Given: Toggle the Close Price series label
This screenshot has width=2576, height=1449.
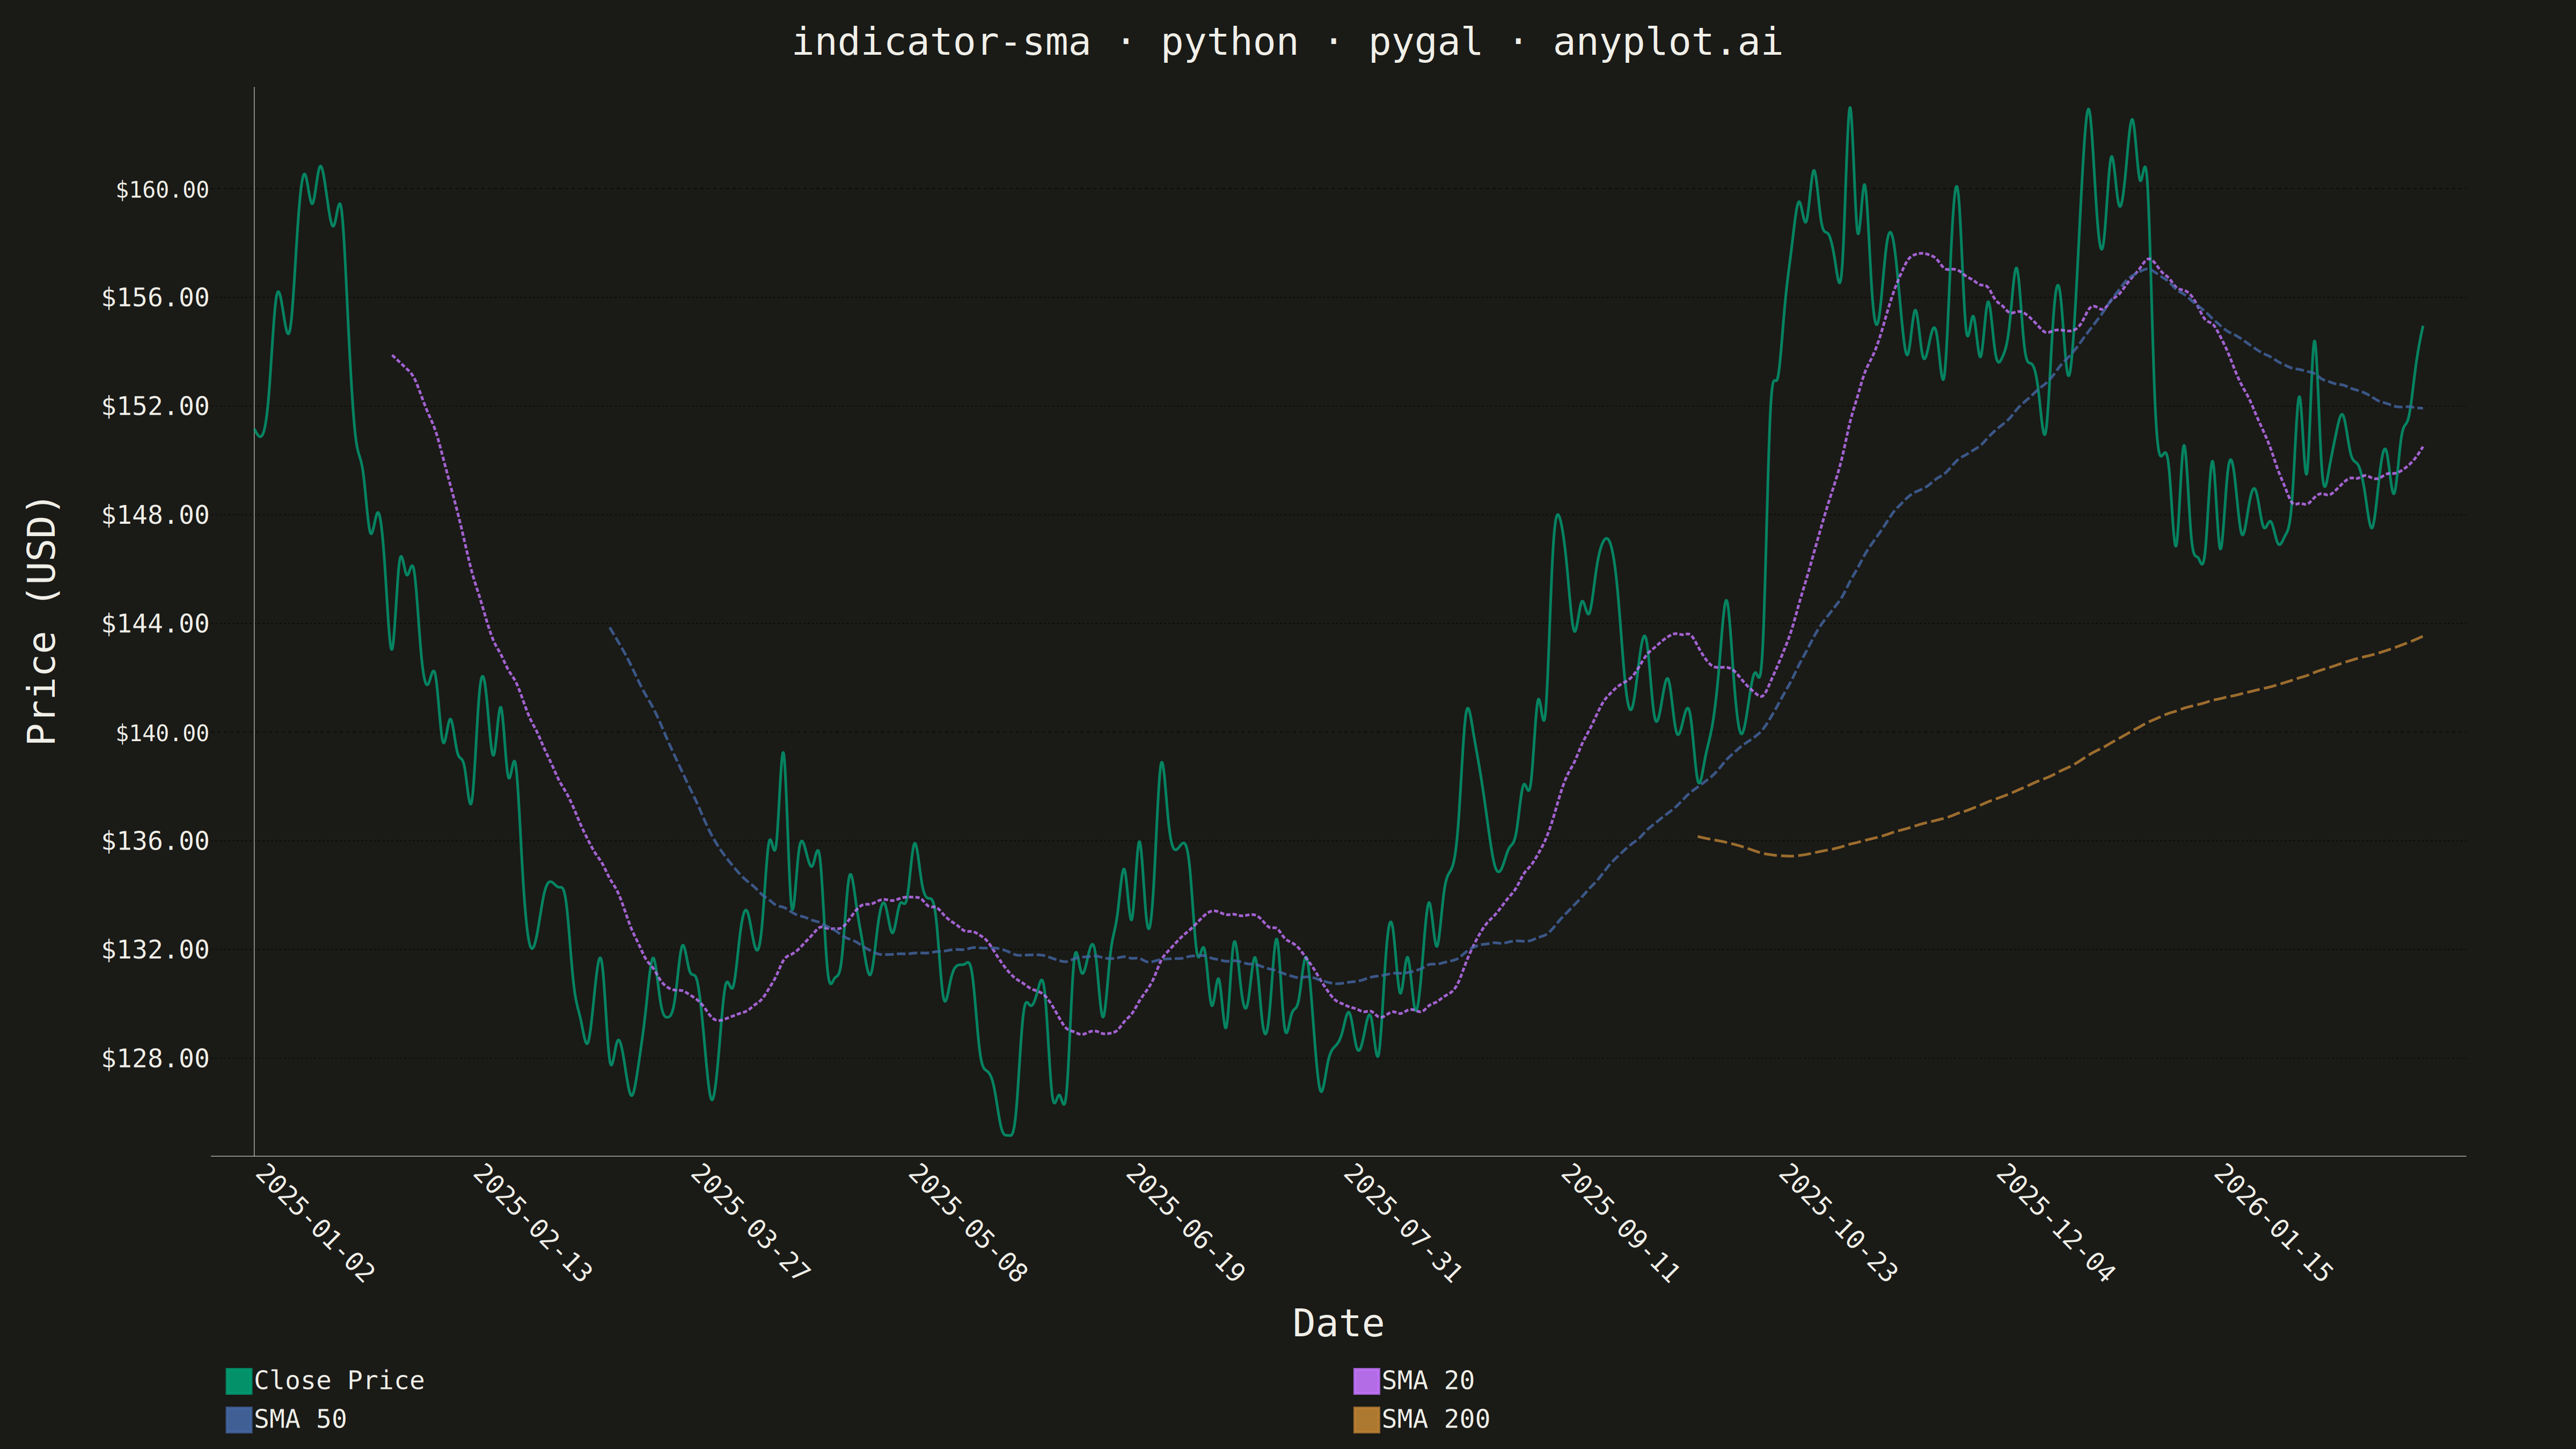Looking at the screenshot, I should (x=339, y=1381).
